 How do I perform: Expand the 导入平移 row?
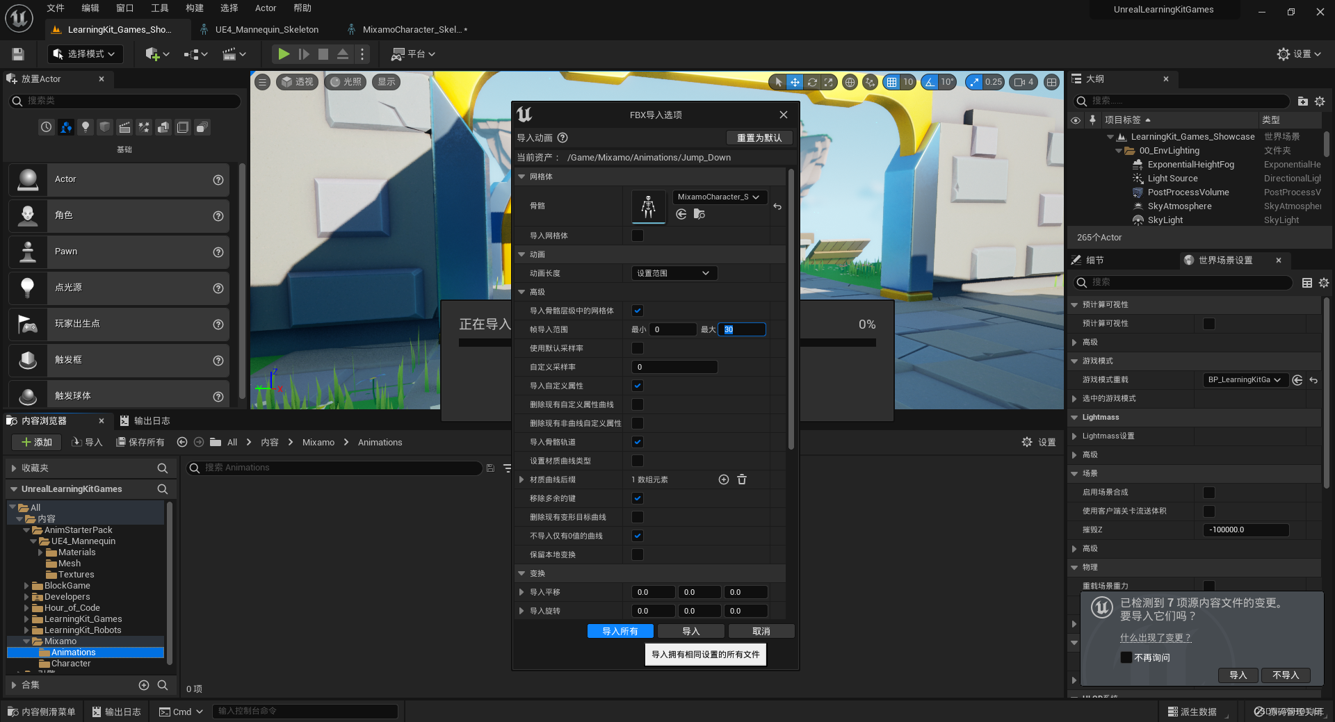point(521,592)
